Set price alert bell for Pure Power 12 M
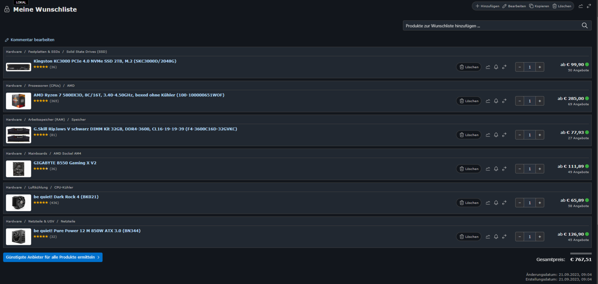 tap(496, 237)
